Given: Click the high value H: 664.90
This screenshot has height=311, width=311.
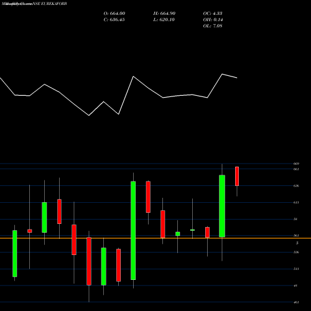Looking at the screenshot, I should coord(164,14).
